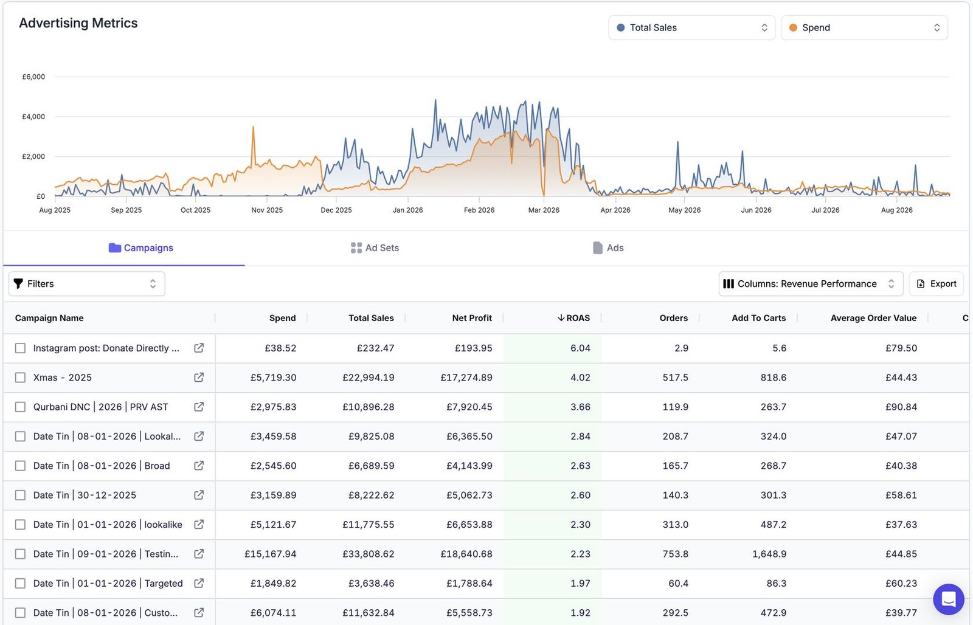The height and width of the screenshot is (625, 973).
Task: Click the blue Total Sales color dot
Action: [x=621, y=27]
